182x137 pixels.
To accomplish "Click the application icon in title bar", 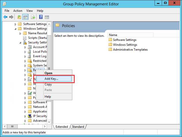I will point(4,4).
